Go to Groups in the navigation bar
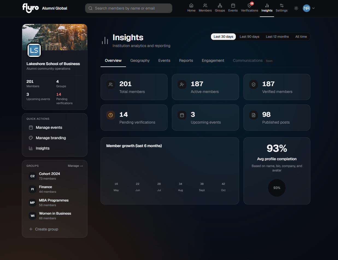Image resolution: width=338 pixels, height=260 pixels. tap(220, 8)
